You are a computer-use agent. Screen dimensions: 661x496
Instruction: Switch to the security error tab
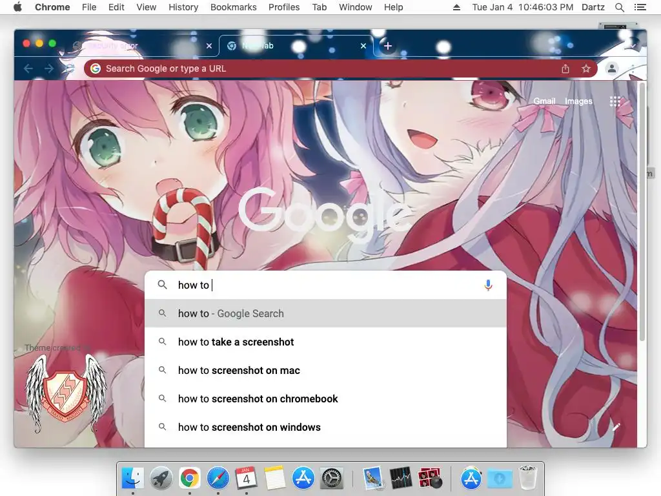(141, 46)
